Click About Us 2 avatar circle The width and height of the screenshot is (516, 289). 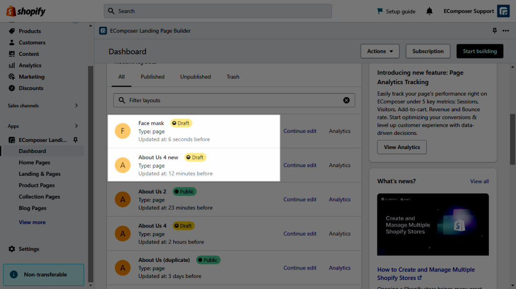pos(123,199)
